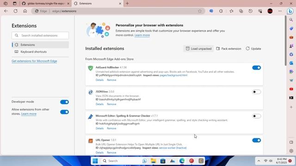This screenshot has height=166, width=296.
Task: Turn off Allow extensions from other stores
Action: 64,112
